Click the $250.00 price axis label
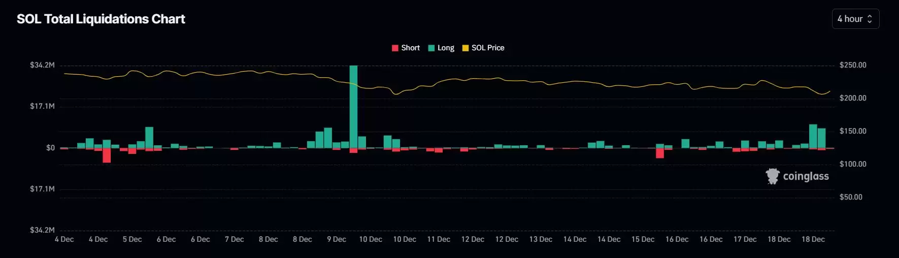Viewport: 899px width, 258px height. tap(853, 65)
